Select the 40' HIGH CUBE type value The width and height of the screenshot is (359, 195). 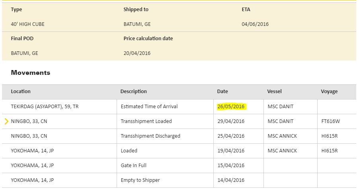click(x=28, y=24)
